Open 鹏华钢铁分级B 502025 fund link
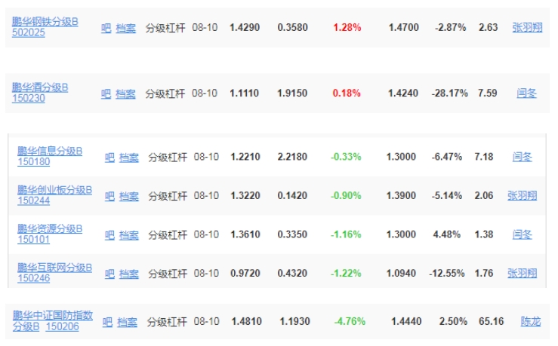558x346 pixels. coord(45,27)
